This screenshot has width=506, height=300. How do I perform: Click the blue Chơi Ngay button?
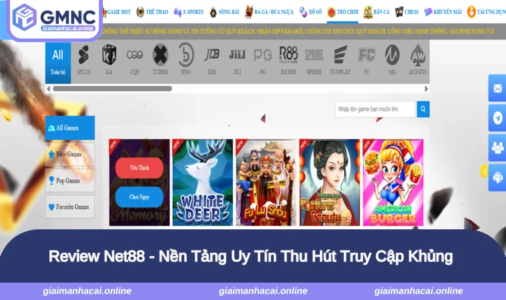tap(140, 197)
